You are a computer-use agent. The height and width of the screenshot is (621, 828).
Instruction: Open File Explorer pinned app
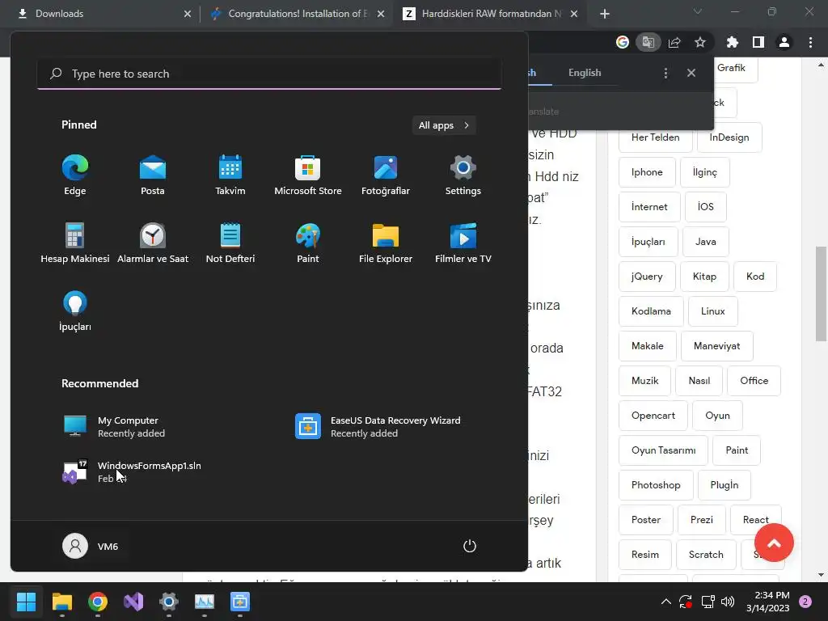tap(386, 243)
